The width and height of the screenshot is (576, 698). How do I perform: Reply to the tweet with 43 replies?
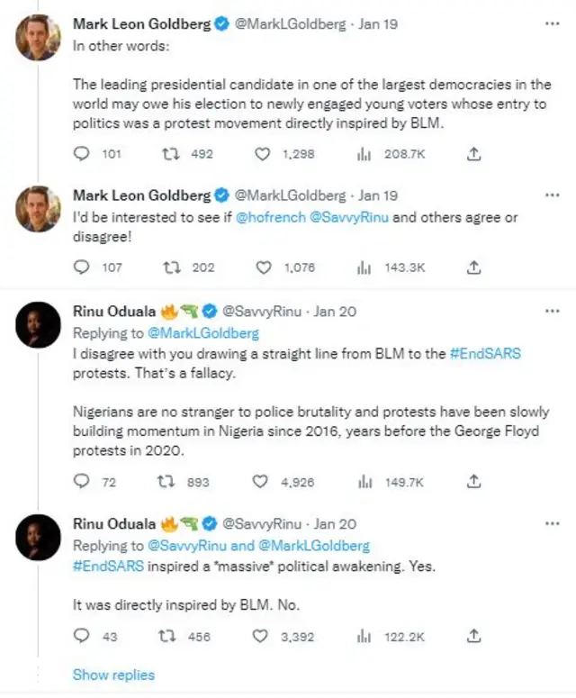tap(82, 636)
